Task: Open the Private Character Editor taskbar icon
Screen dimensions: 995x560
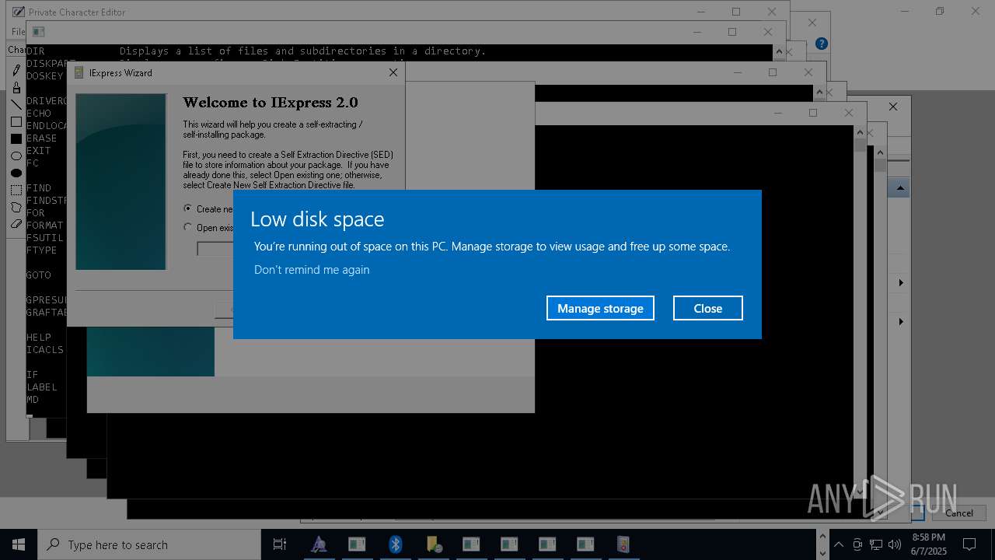Action: point(319,544)
